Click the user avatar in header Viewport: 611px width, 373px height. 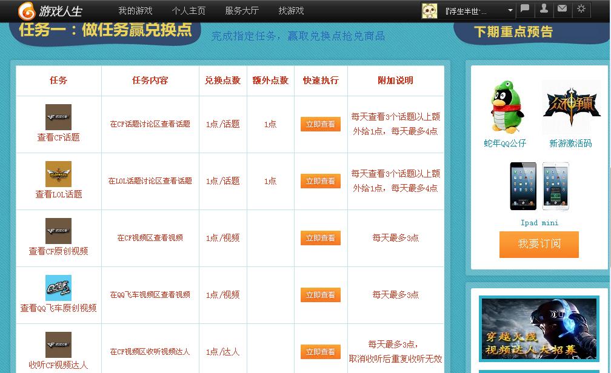click(x=429, y=10)
